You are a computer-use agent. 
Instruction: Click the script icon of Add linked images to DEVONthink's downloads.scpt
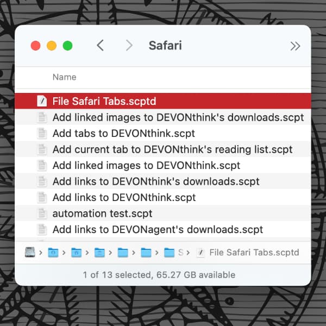coord(42,117)
